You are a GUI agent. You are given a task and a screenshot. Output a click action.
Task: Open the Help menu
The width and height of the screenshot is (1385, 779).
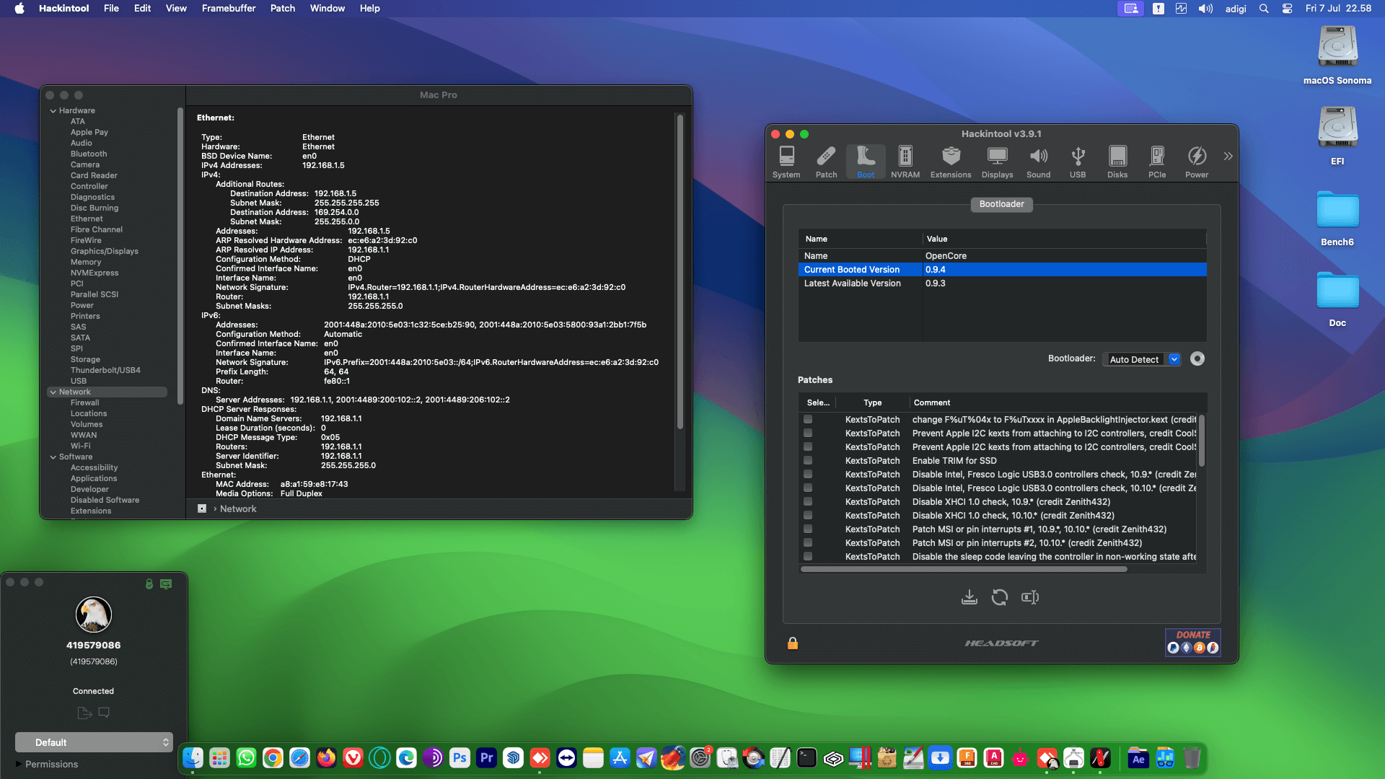click(370, 9)
